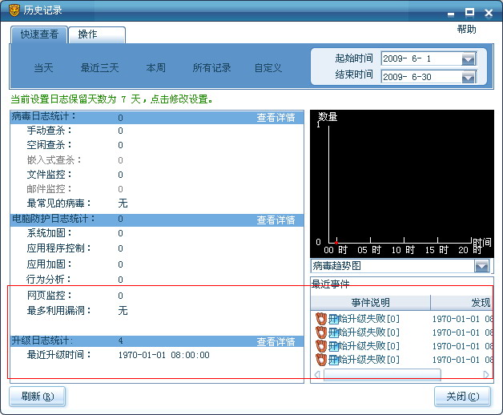View details of 病毒日志统计

pos(276,118)
